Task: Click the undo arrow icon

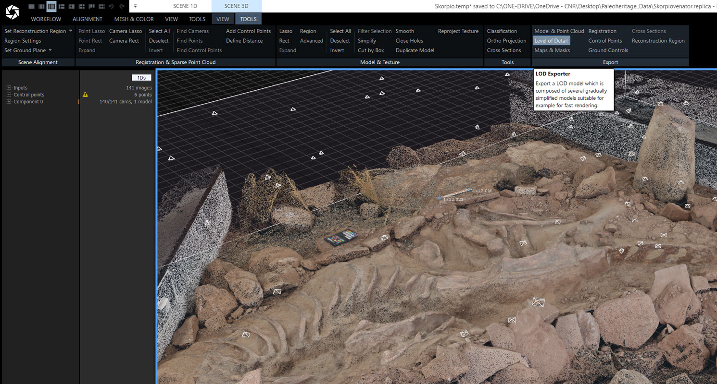Action: pyautogui.click(x=112, y=6)
